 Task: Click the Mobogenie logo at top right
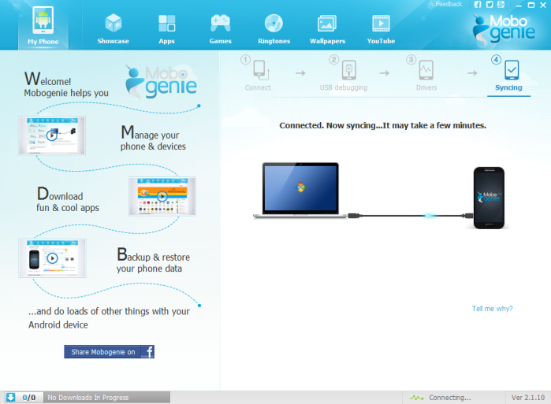click(x=504, y=29)
